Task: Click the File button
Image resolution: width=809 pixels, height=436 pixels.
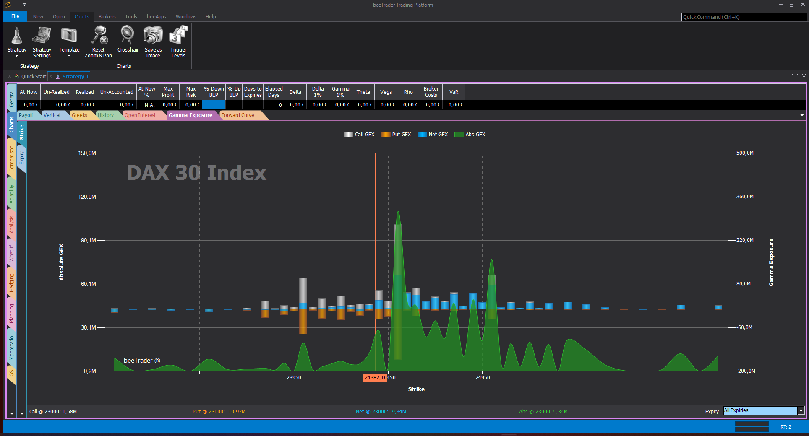Action: click(15, 16)
